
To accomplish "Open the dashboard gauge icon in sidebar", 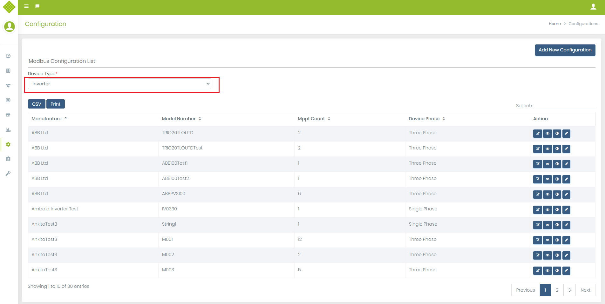I will (x=8, y=56).
